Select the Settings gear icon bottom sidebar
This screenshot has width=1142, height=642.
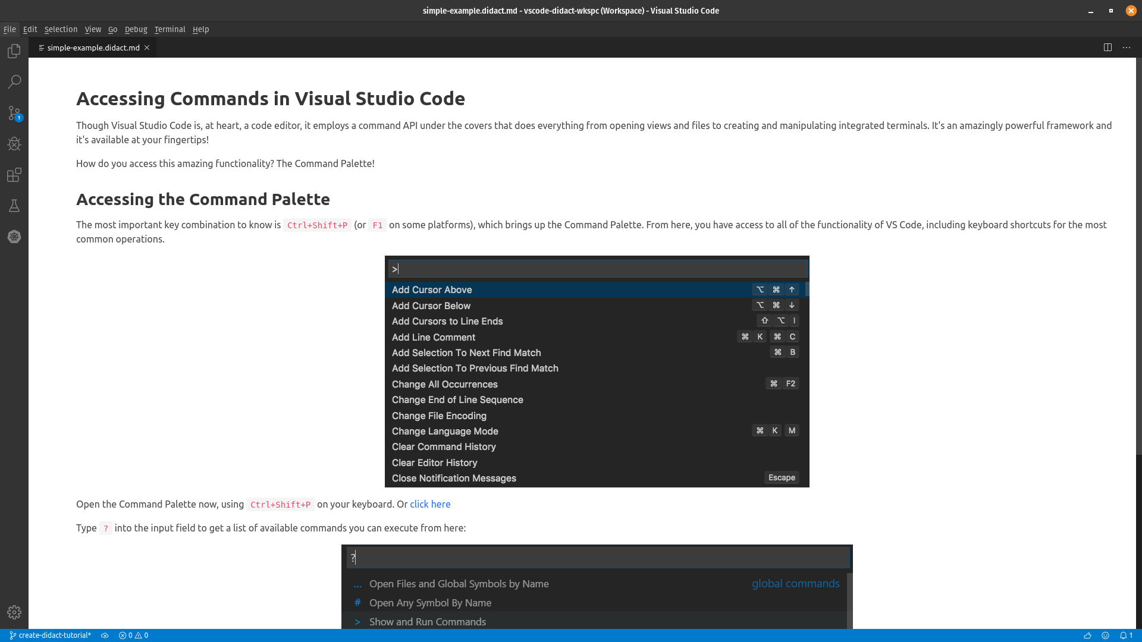pyautogui.click(x=14, y=612)
